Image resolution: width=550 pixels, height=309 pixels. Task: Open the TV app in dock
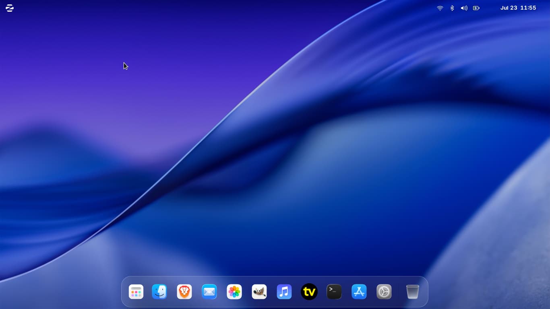(x=309, y=292)
